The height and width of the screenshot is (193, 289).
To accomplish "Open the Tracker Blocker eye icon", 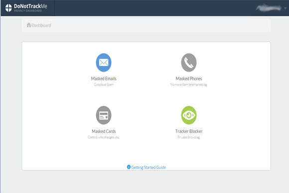I will (x=189, y=115).
